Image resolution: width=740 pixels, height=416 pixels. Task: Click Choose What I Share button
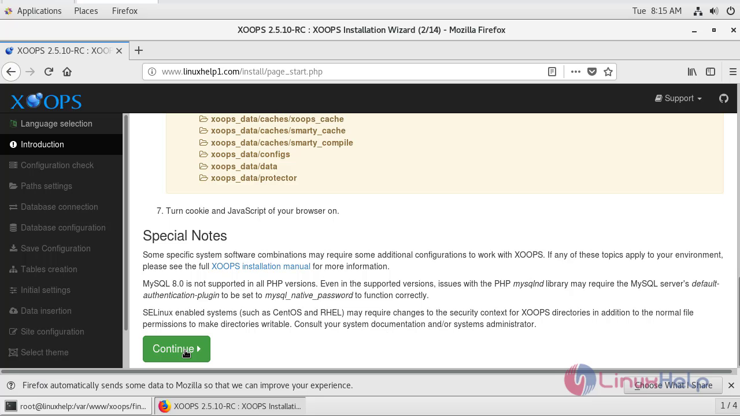click(674, 385)
